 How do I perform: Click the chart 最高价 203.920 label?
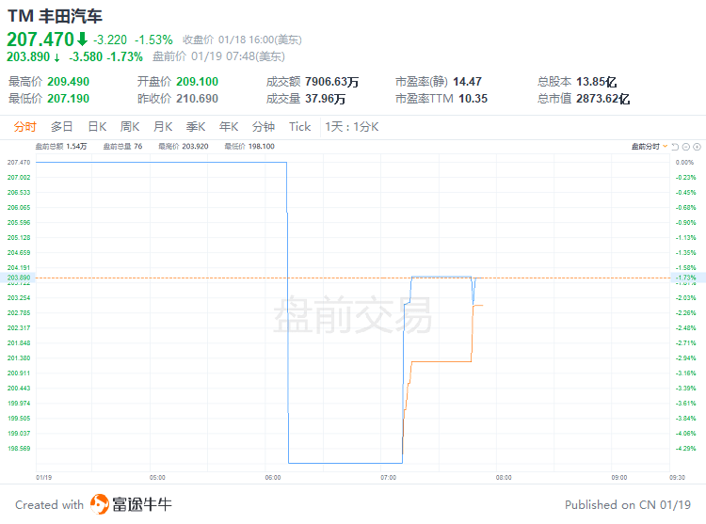(x=184, y=146)
